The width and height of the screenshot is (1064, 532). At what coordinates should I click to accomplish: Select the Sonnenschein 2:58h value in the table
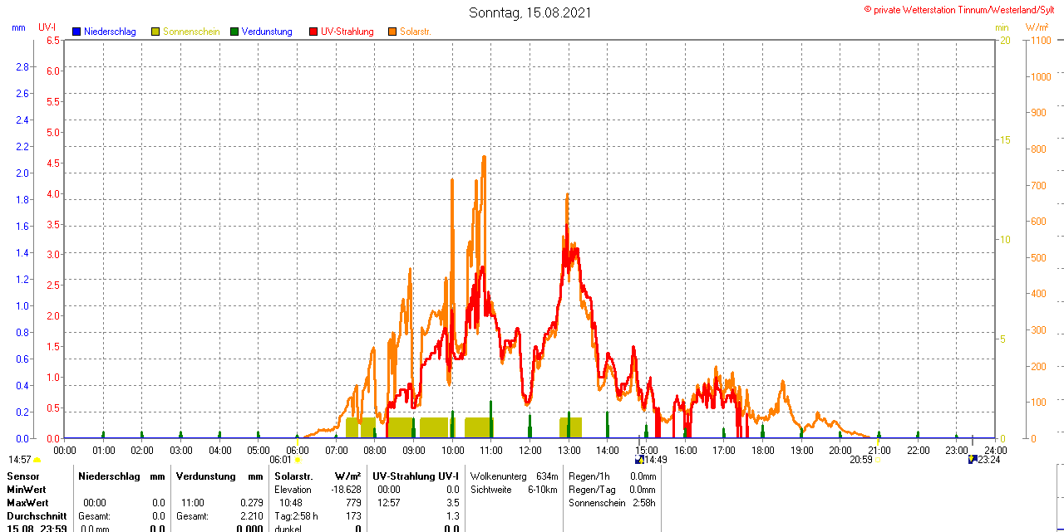pyautogui.click(x=612, y=503)
